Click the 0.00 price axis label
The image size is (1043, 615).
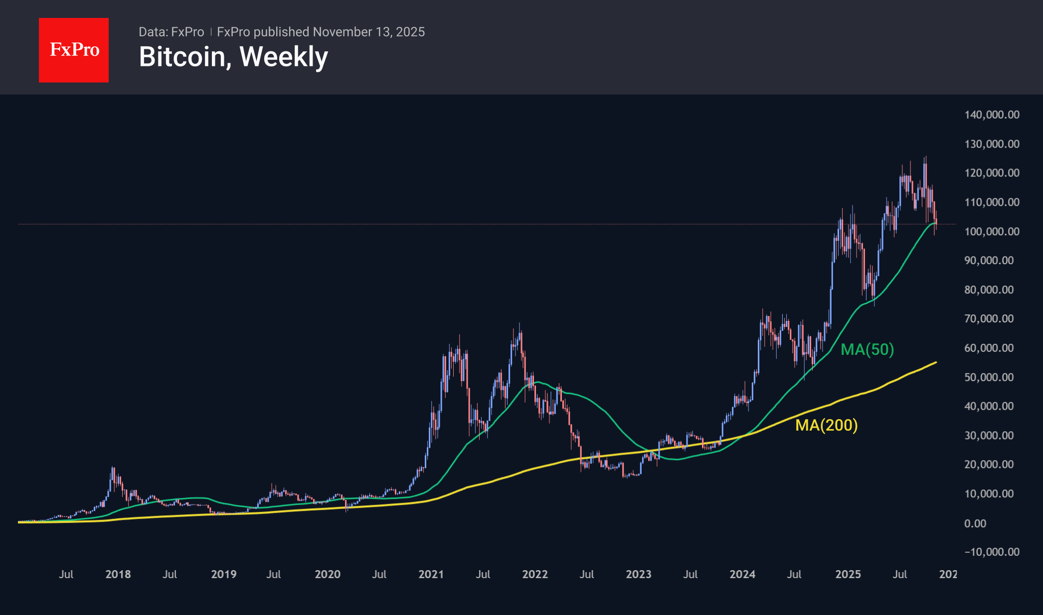975,523
